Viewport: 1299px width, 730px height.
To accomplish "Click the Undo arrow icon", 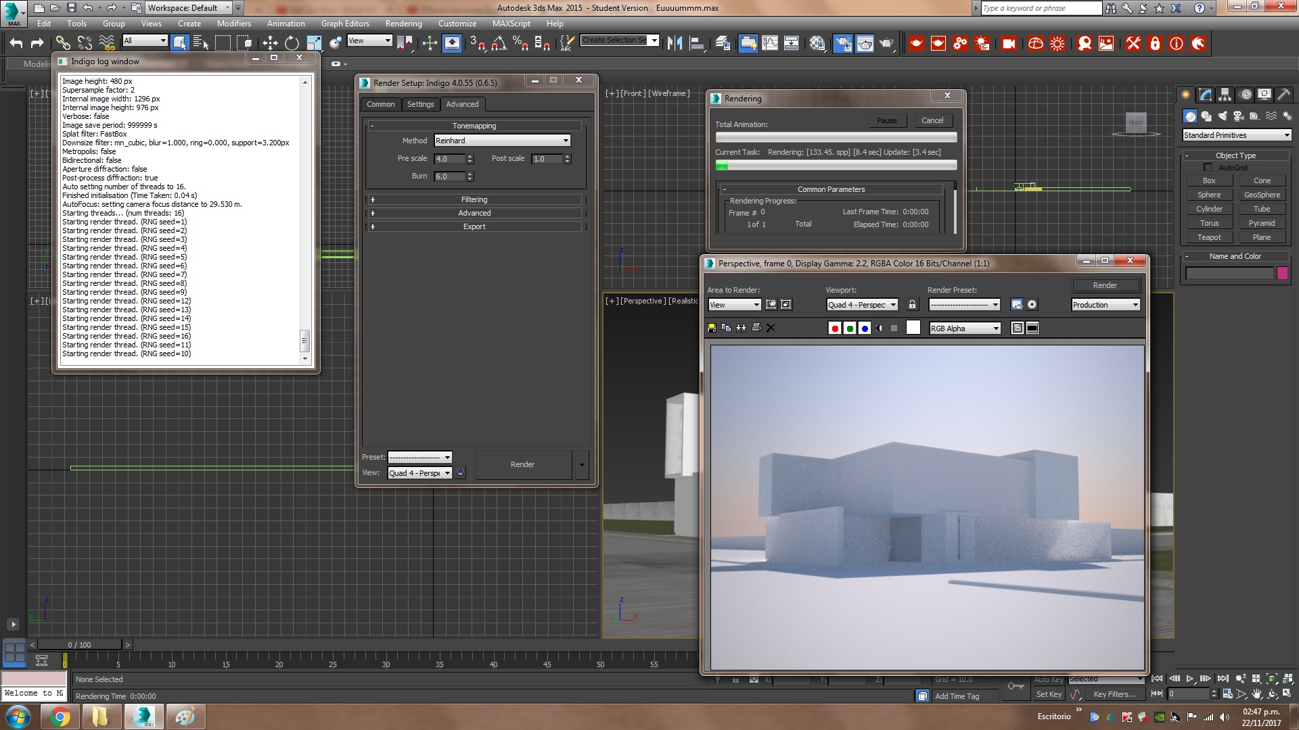I will point(16,43).
